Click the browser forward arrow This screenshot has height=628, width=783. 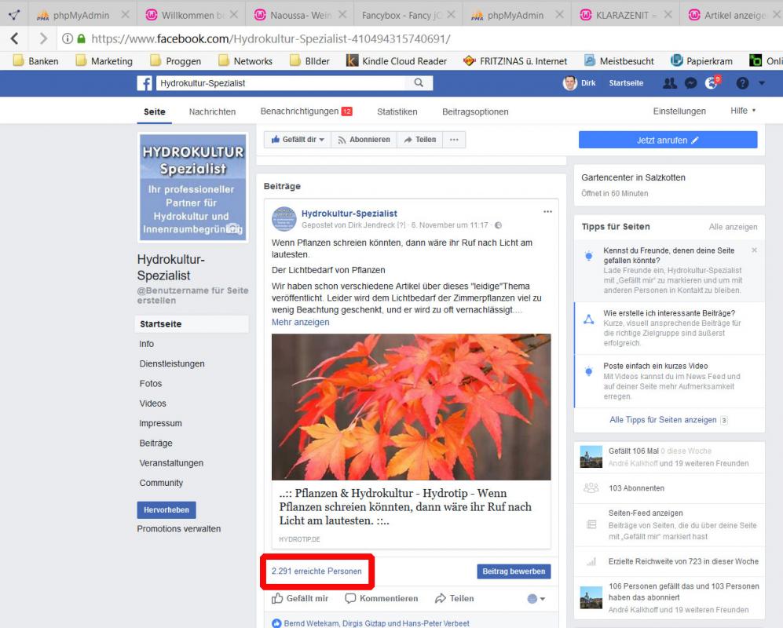point(43,38)
